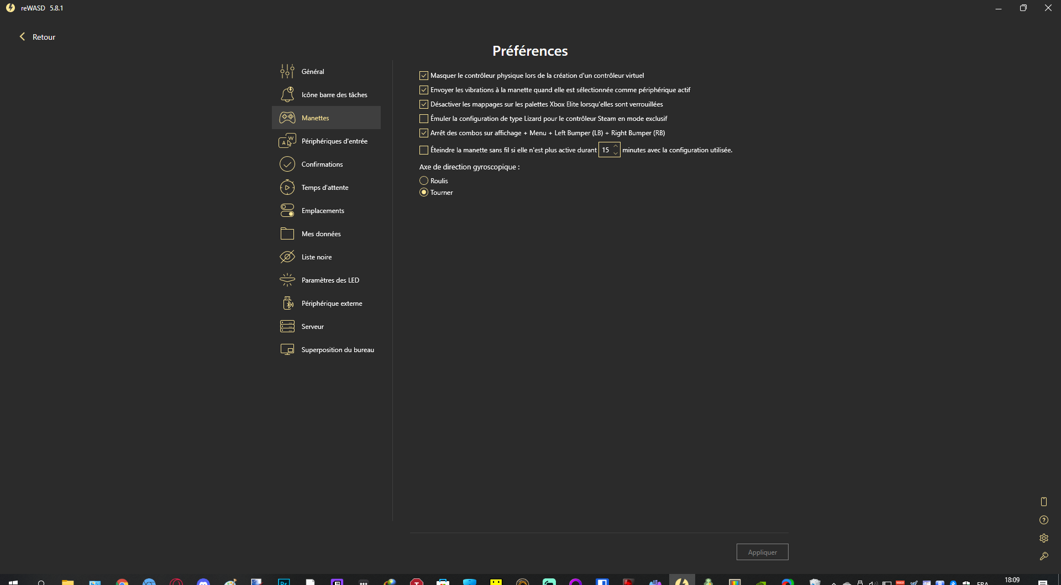
Task: Open Périphériques d'entrée preferences section
Action: click(334, 141)
